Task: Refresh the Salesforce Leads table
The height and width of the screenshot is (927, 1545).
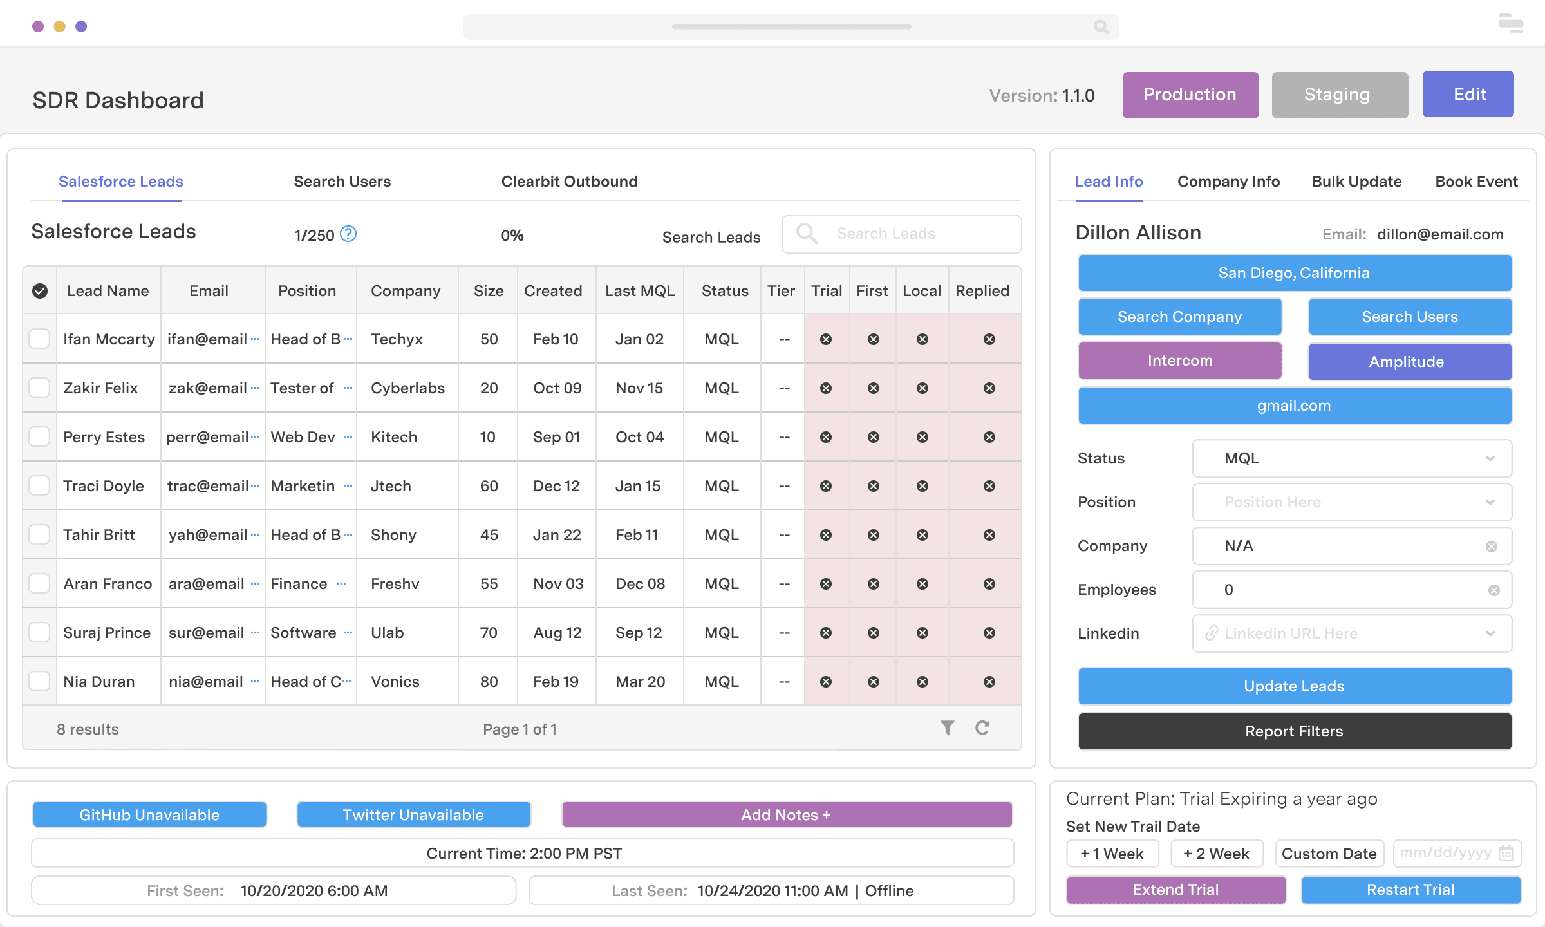Action: click(x=983, y=727)
